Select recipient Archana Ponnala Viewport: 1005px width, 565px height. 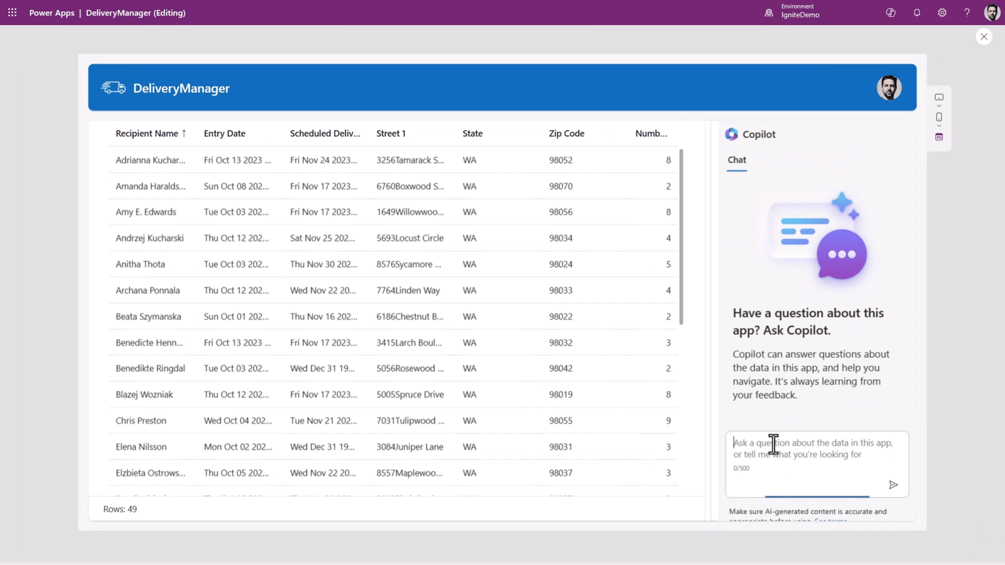point(148,291)
